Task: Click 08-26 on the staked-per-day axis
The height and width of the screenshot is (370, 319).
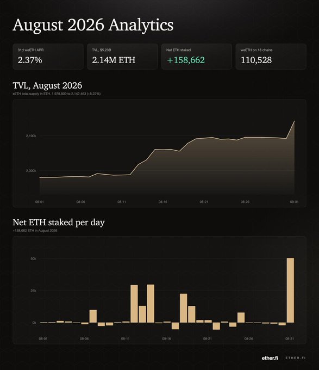Action: [x=248, y=338]
